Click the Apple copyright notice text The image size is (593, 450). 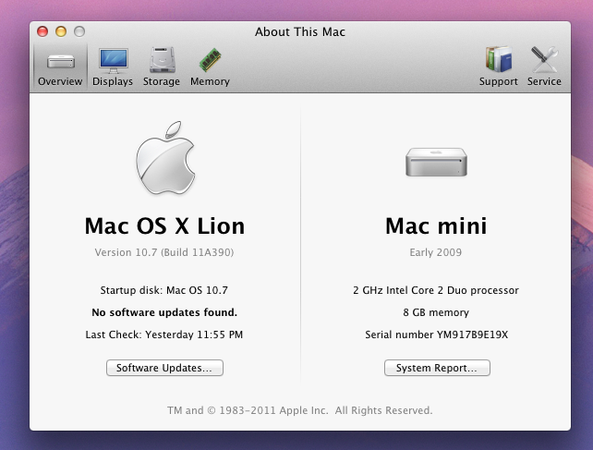click(300, 410)
